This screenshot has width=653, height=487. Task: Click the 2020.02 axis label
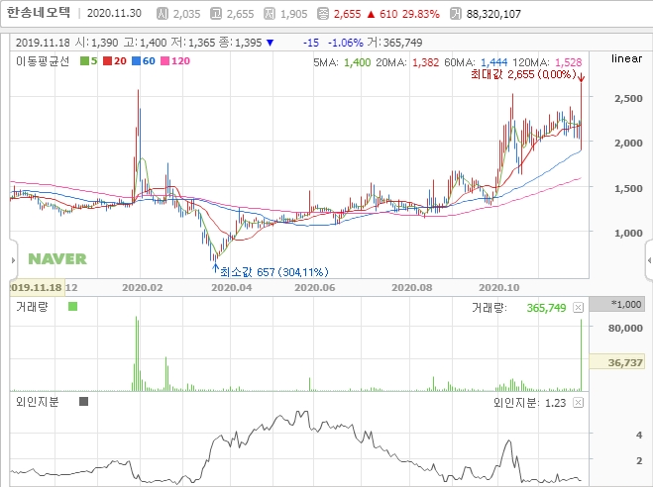[x=142, y=287]
